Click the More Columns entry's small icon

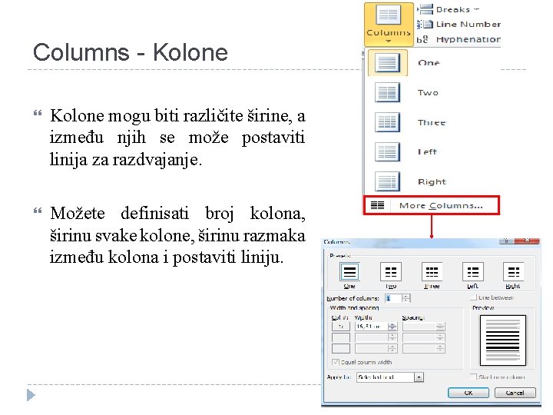pos(377,205)
